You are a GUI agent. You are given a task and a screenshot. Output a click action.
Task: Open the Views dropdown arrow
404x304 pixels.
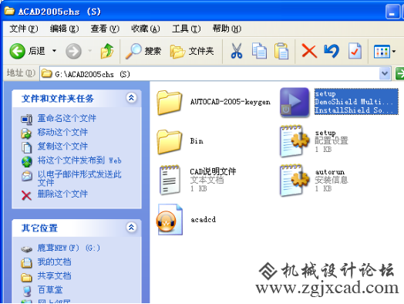[x=394, y=52]
